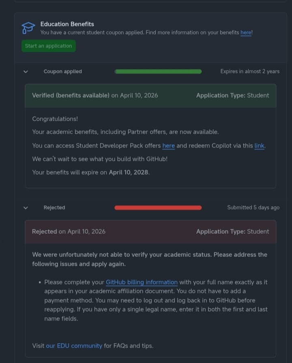The image size is (292, 363).
Task: Select the Coupon applied label
Action: coord(62,71)
